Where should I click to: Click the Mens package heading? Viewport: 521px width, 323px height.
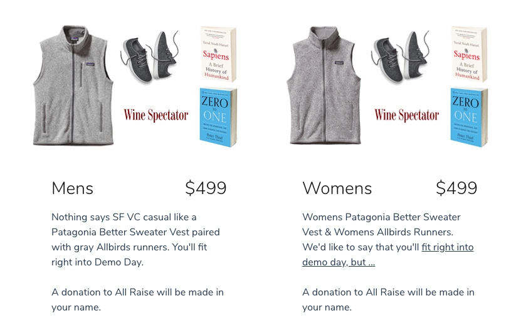coord(73,188)
